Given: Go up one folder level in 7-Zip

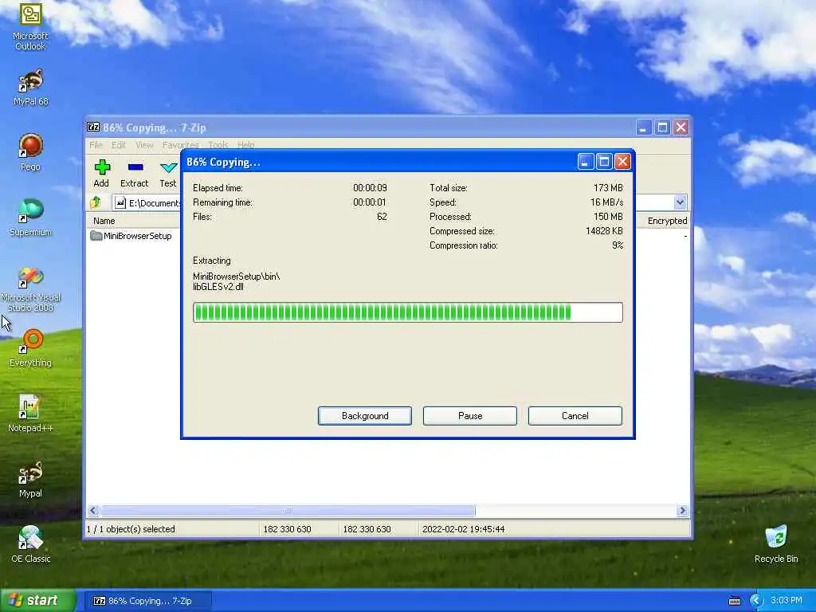Looking at the screenshot, I should tap(96, 202).
